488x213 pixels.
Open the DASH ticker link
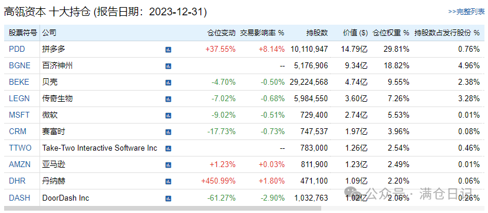click(x=19, y=198)
